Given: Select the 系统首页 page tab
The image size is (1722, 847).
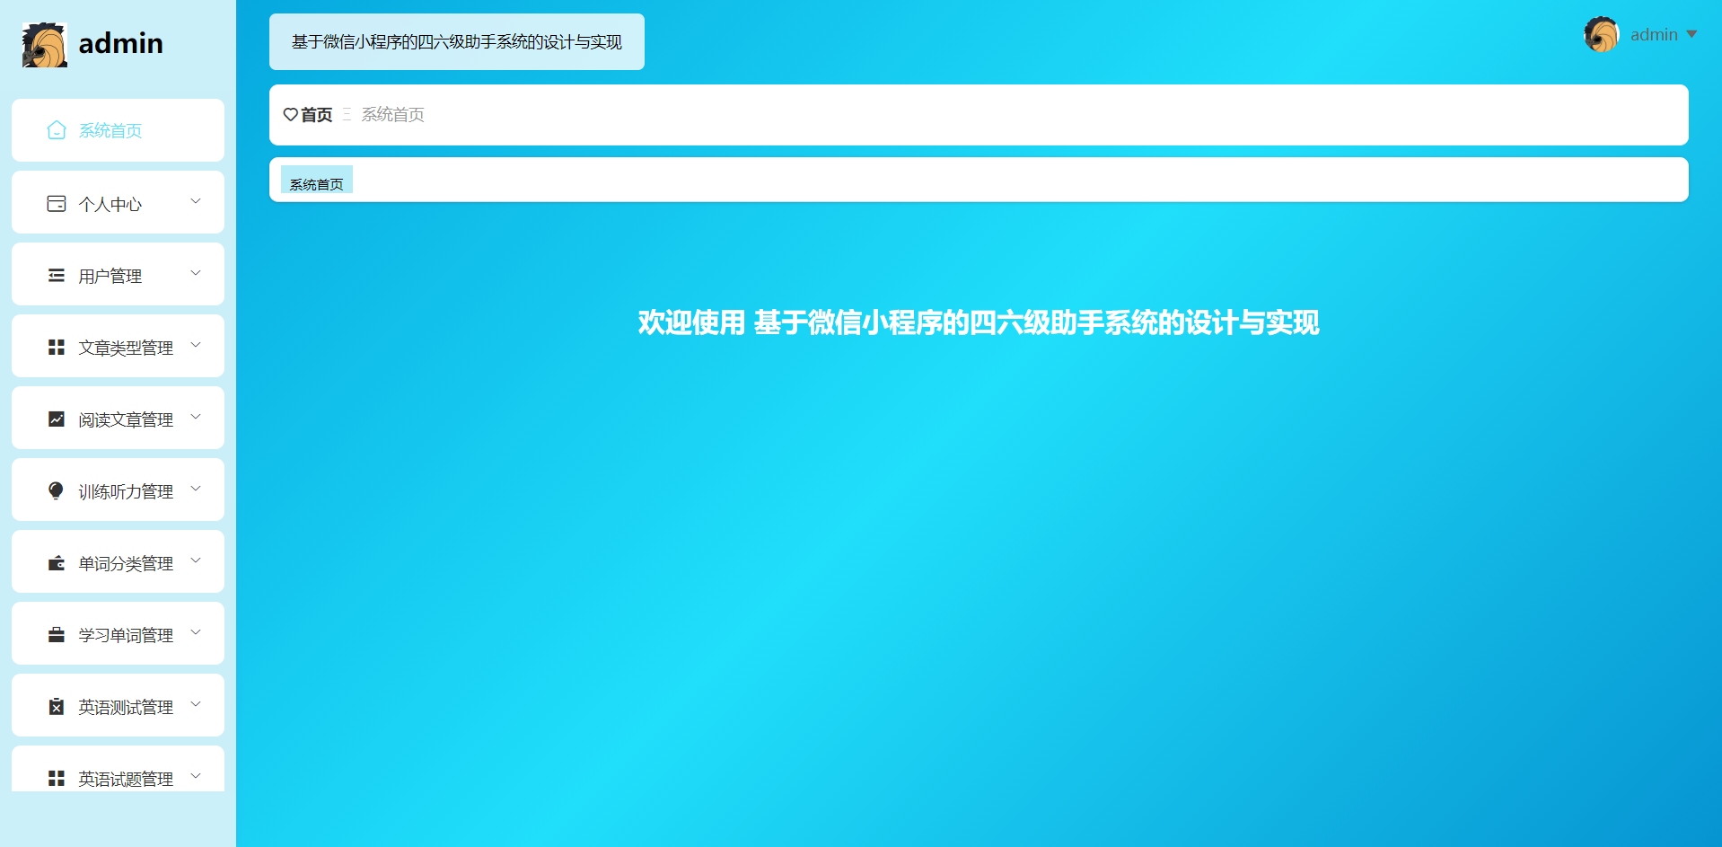Looking at the screenshot, I should pyautogui.click(x=317, y=181).
